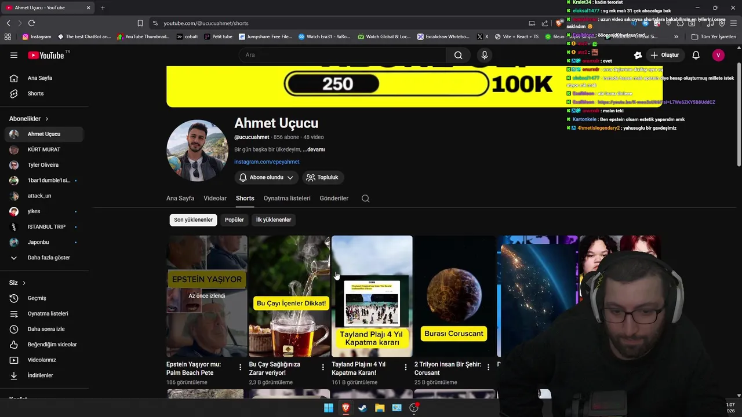The image size is (742, 417).
Task: Play Burası Coruscant short thumbnail
Action: [454, 296]
